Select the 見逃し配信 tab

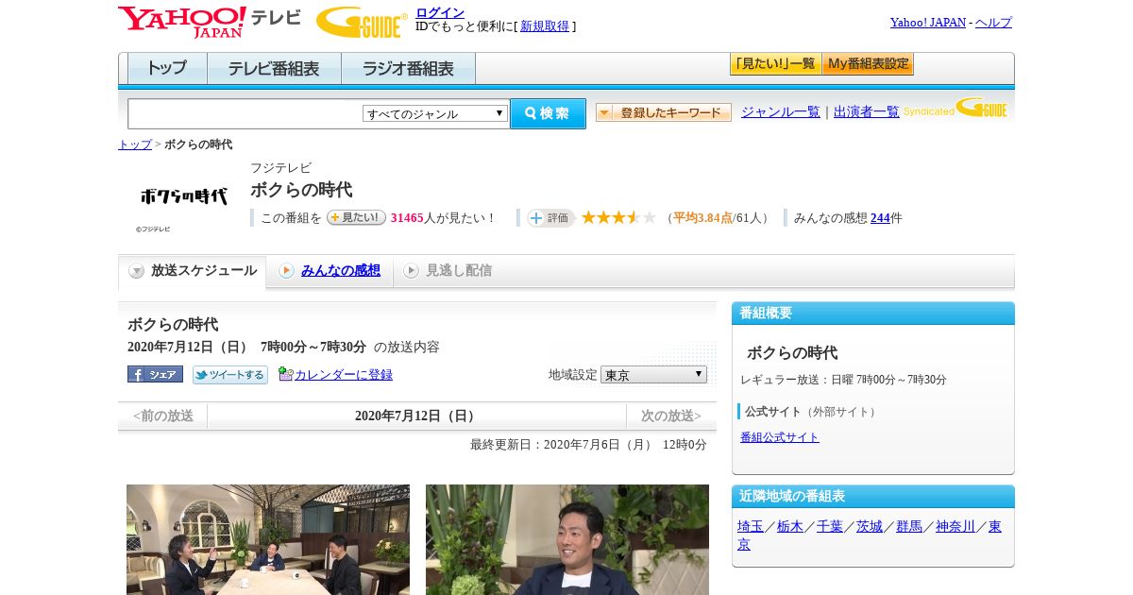point(459,270)
